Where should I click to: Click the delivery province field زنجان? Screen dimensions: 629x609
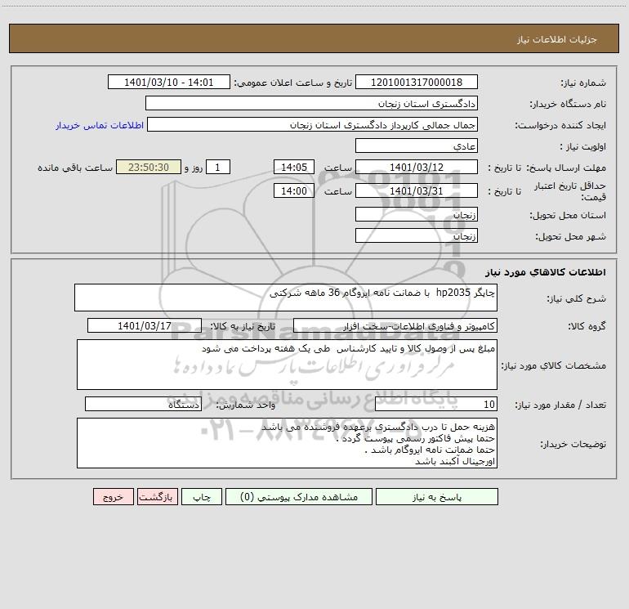[417, 214]
